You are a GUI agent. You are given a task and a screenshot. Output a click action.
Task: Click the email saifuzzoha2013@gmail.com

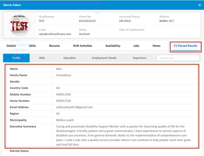tap(74, 107)
